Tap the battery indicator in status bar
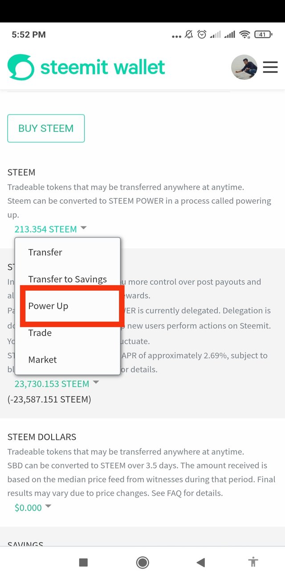The height and width of the screenshot is (579, 285). pos(263,34)
